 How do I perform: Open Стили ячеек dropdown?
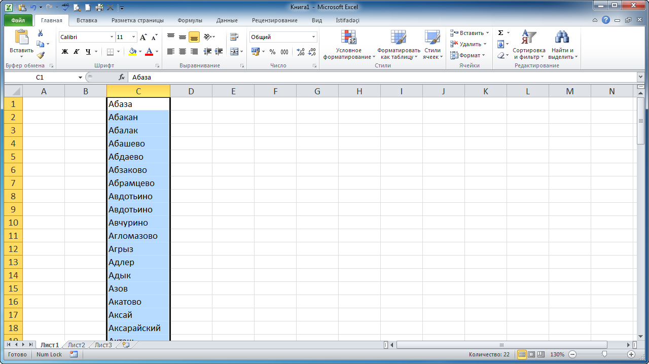coord(432,45)
